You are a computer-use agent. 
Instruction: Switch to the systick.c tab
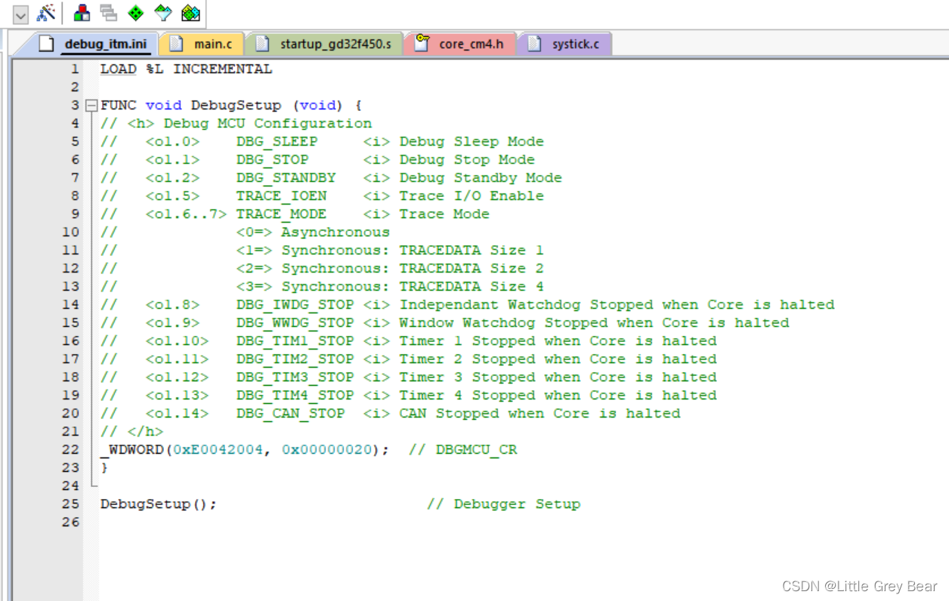click(565, 44)
